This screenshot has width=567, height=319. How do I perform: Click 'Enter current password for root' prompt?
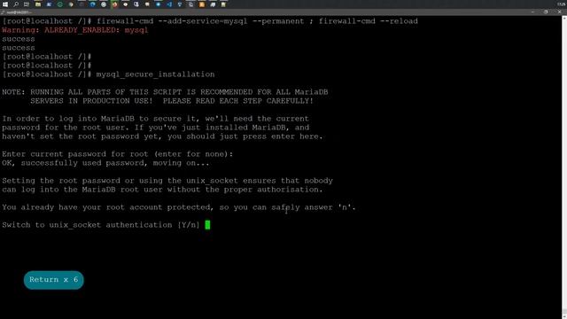click(118, 154)
